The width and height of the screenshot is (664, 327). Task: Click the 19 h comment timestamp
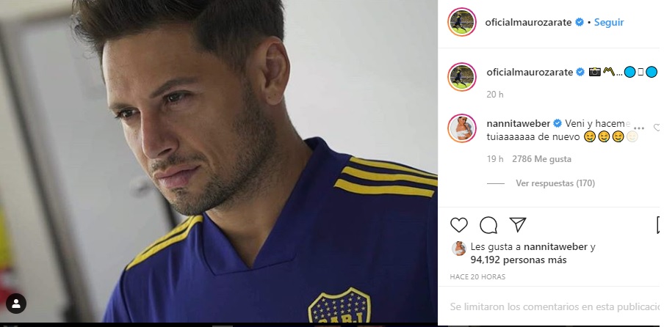494,159
